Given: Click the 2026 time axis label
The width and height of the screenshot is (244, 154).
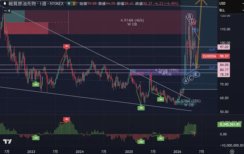Looking at the screenshot, I should tap(177, 152).
